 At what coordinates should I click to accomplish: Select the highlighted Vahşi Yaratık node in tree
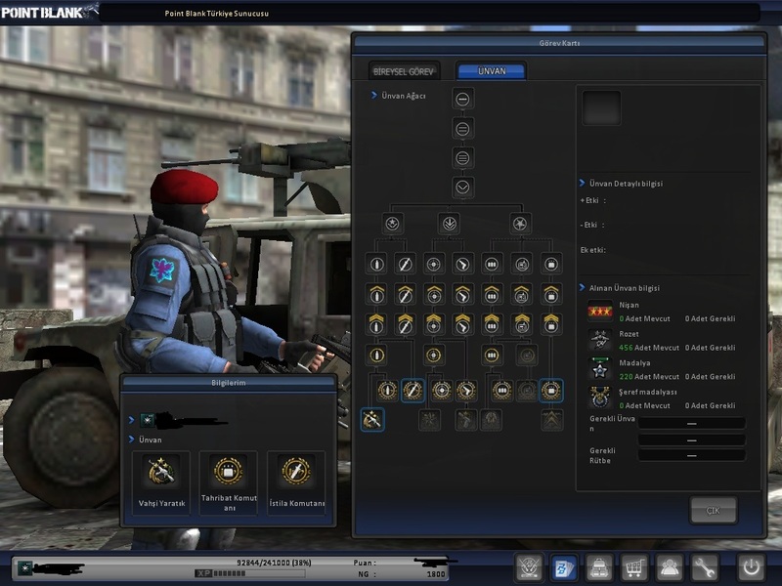372,420
